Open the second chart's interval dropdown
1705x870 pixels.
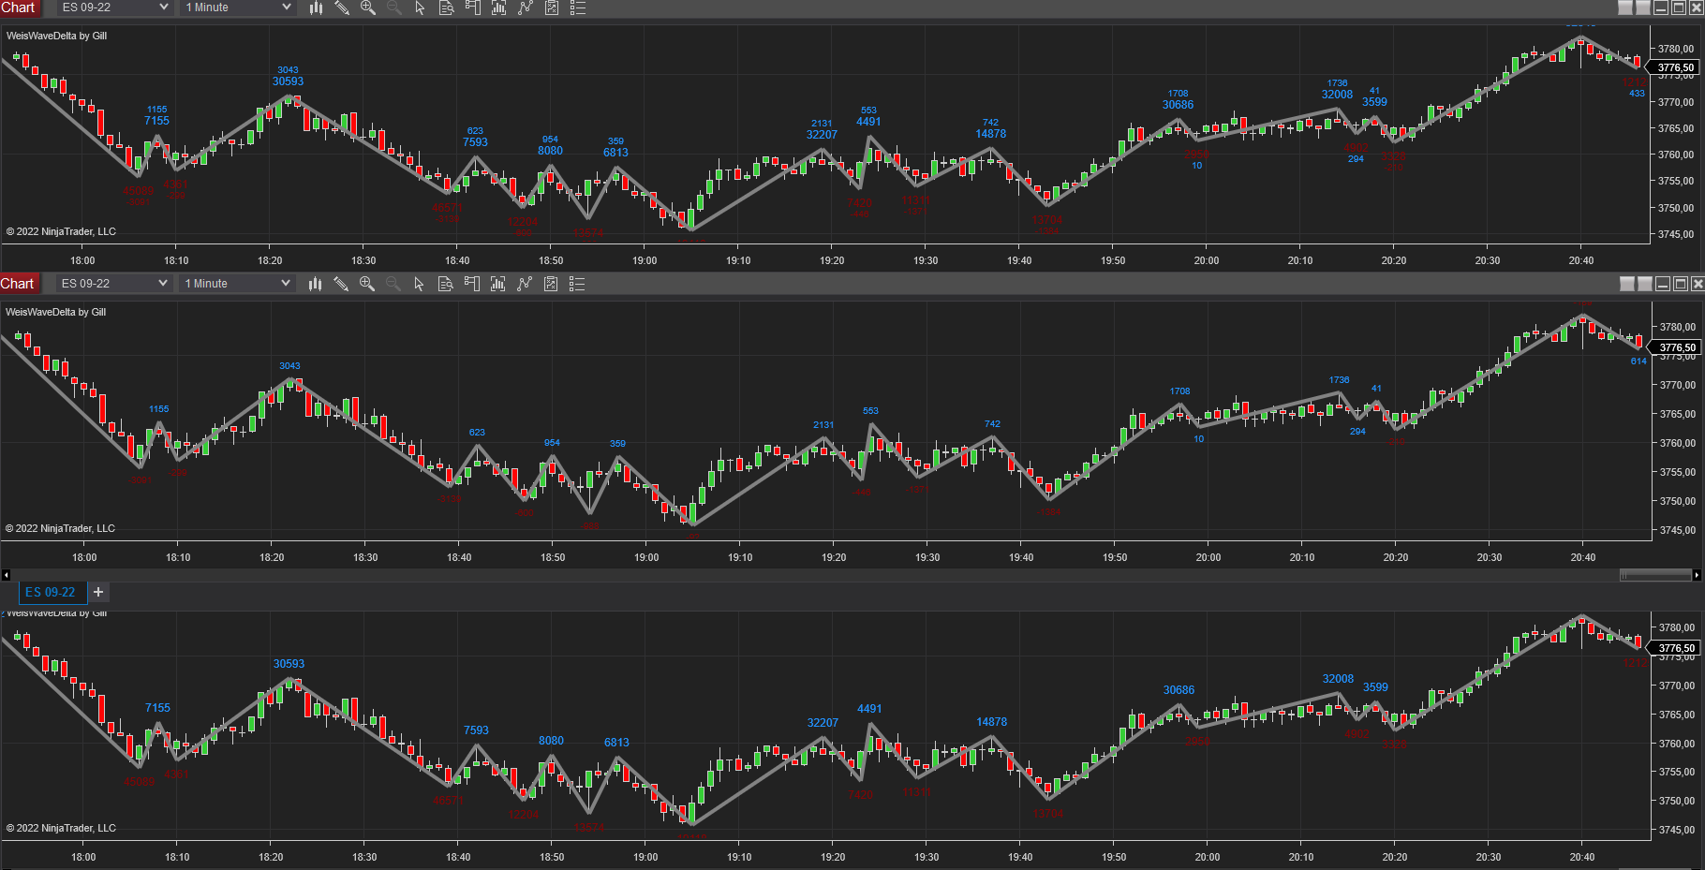pyautogui.click(x=236, y=283)
